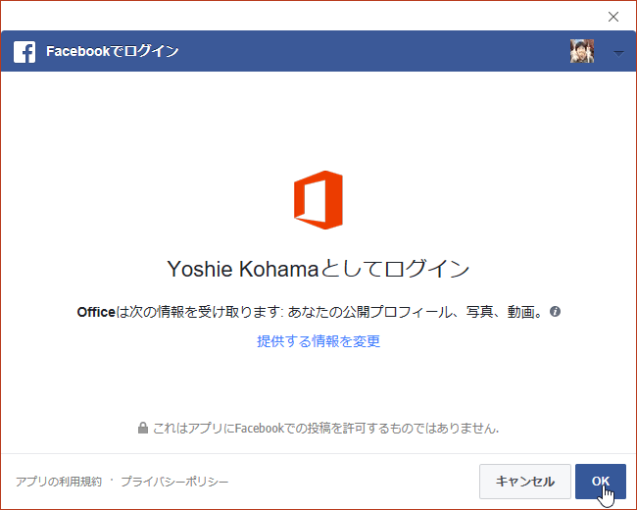
Task: Click the Facebook logo icon
Action: tap(24, 52)
